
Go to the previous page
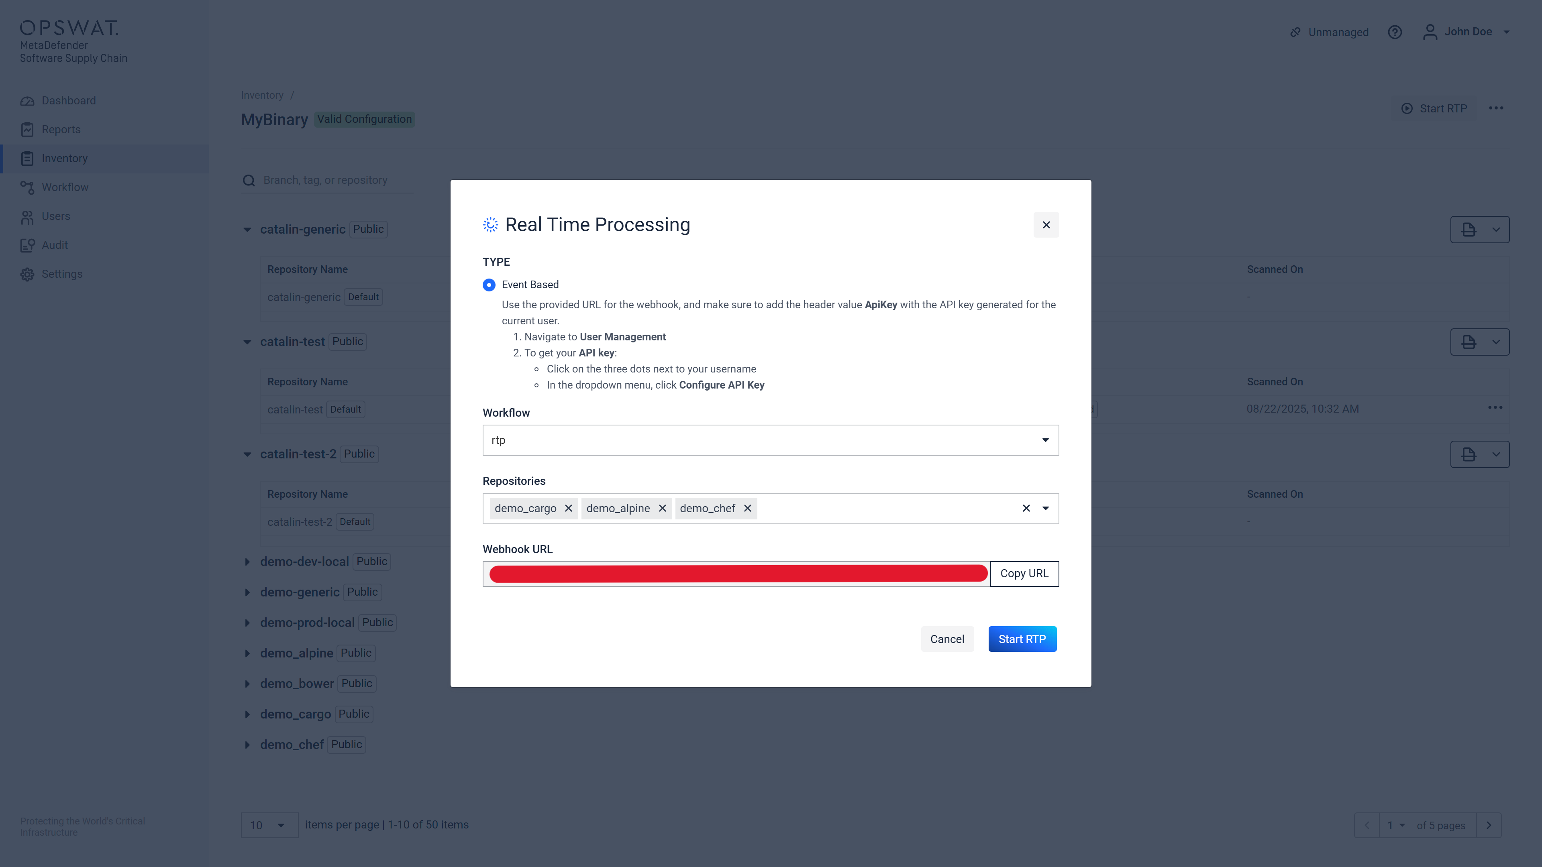click(x=1367, y=826)
